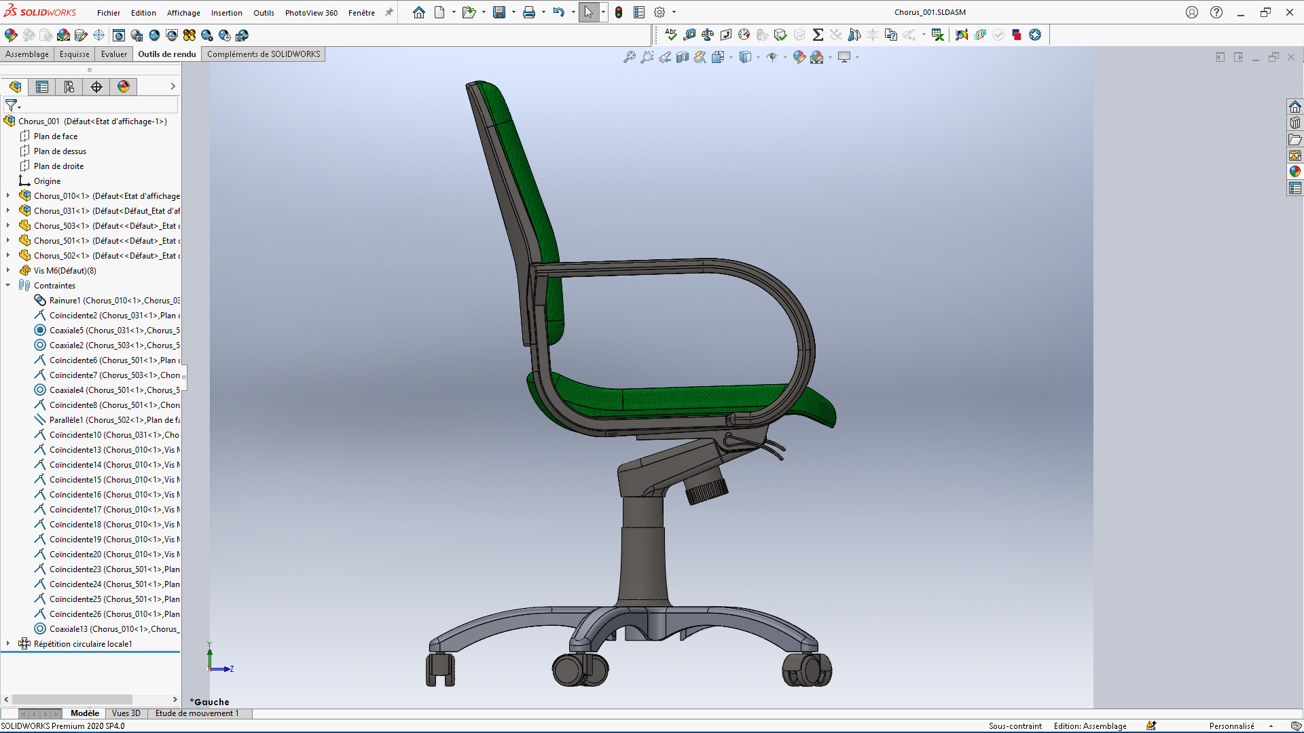Click the Edit Appearance icon in the render toolbar

(11, 35)
